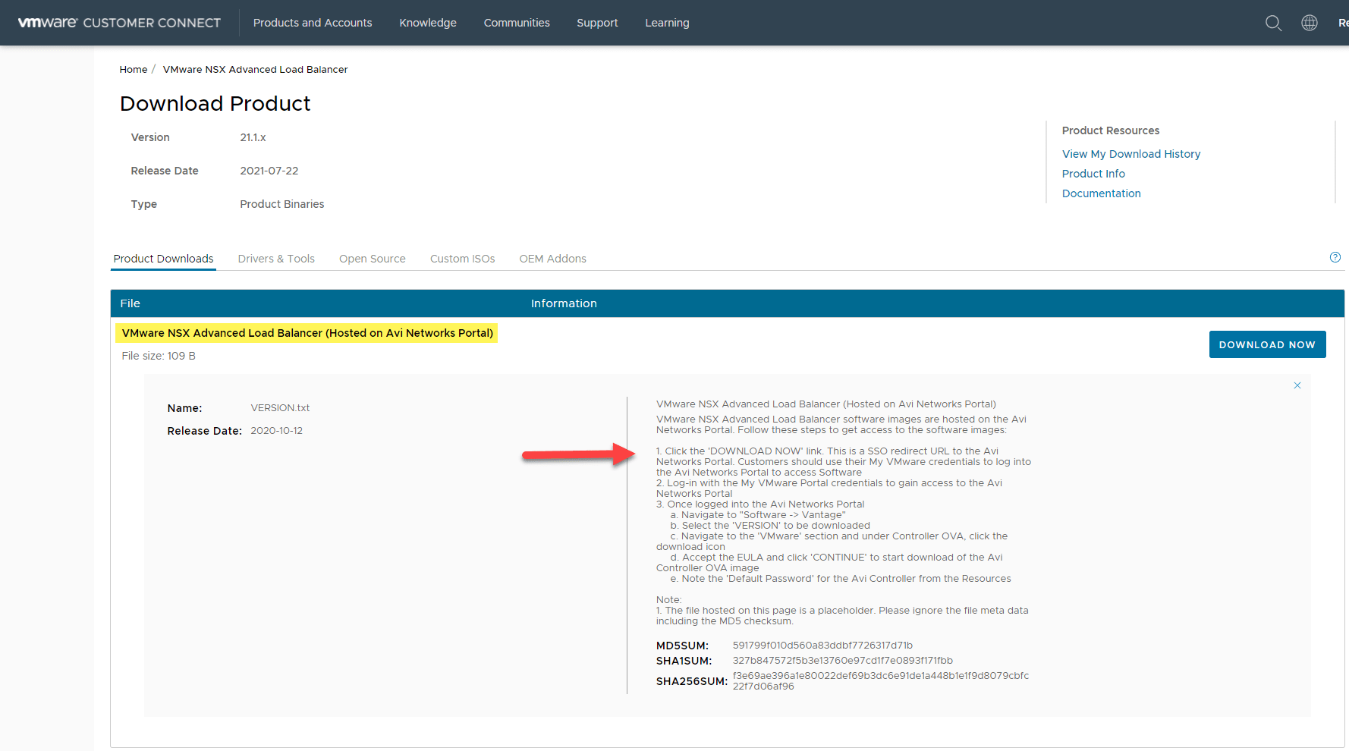Open the Support menu
The height and width of the screenshot is (751, 1349).
coord(597,23)
